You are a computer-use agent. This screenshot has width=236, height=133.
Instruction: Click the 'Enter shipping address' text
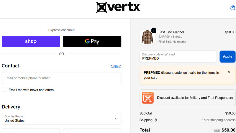pos(218,120)
